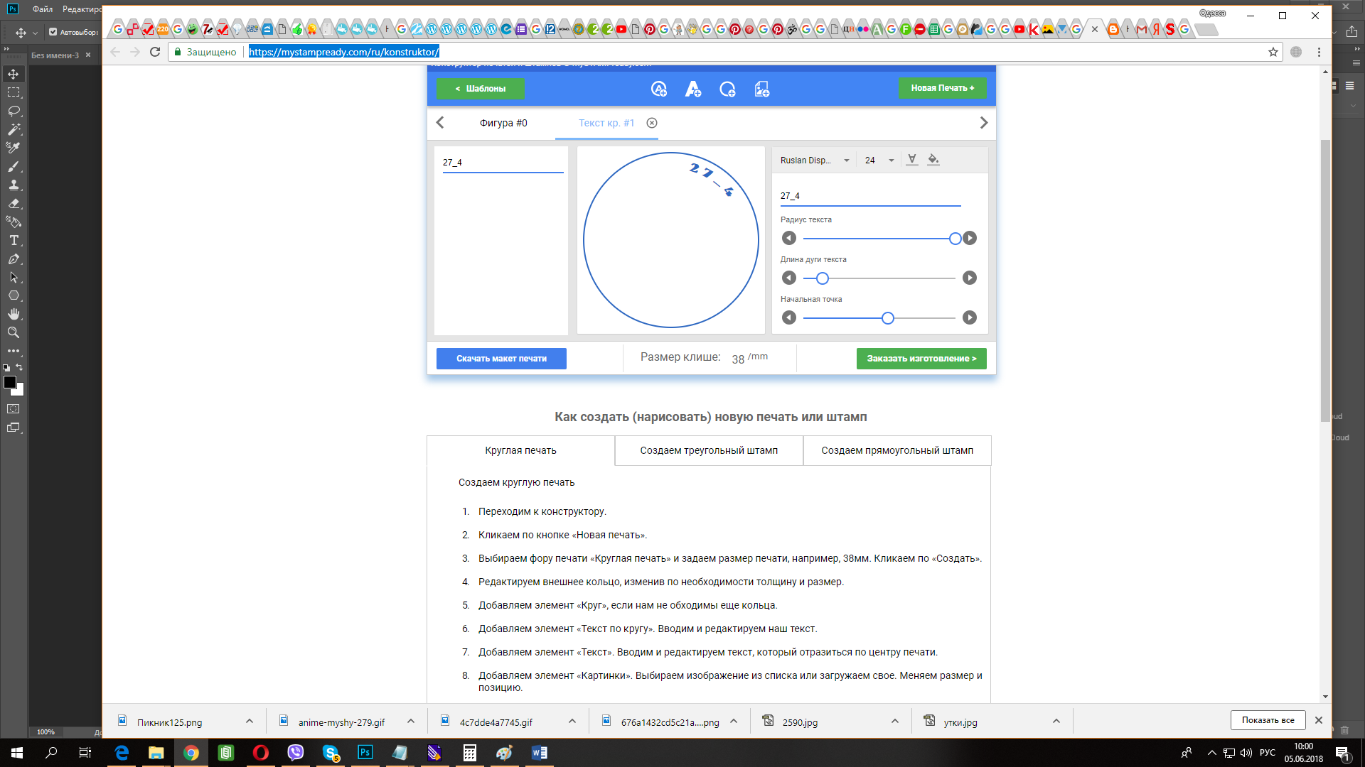This screenshot has width=1365, height=767.
Task: Open Word from the Windows taskbar
Action: pyautogui.click(x=539, y=753)
